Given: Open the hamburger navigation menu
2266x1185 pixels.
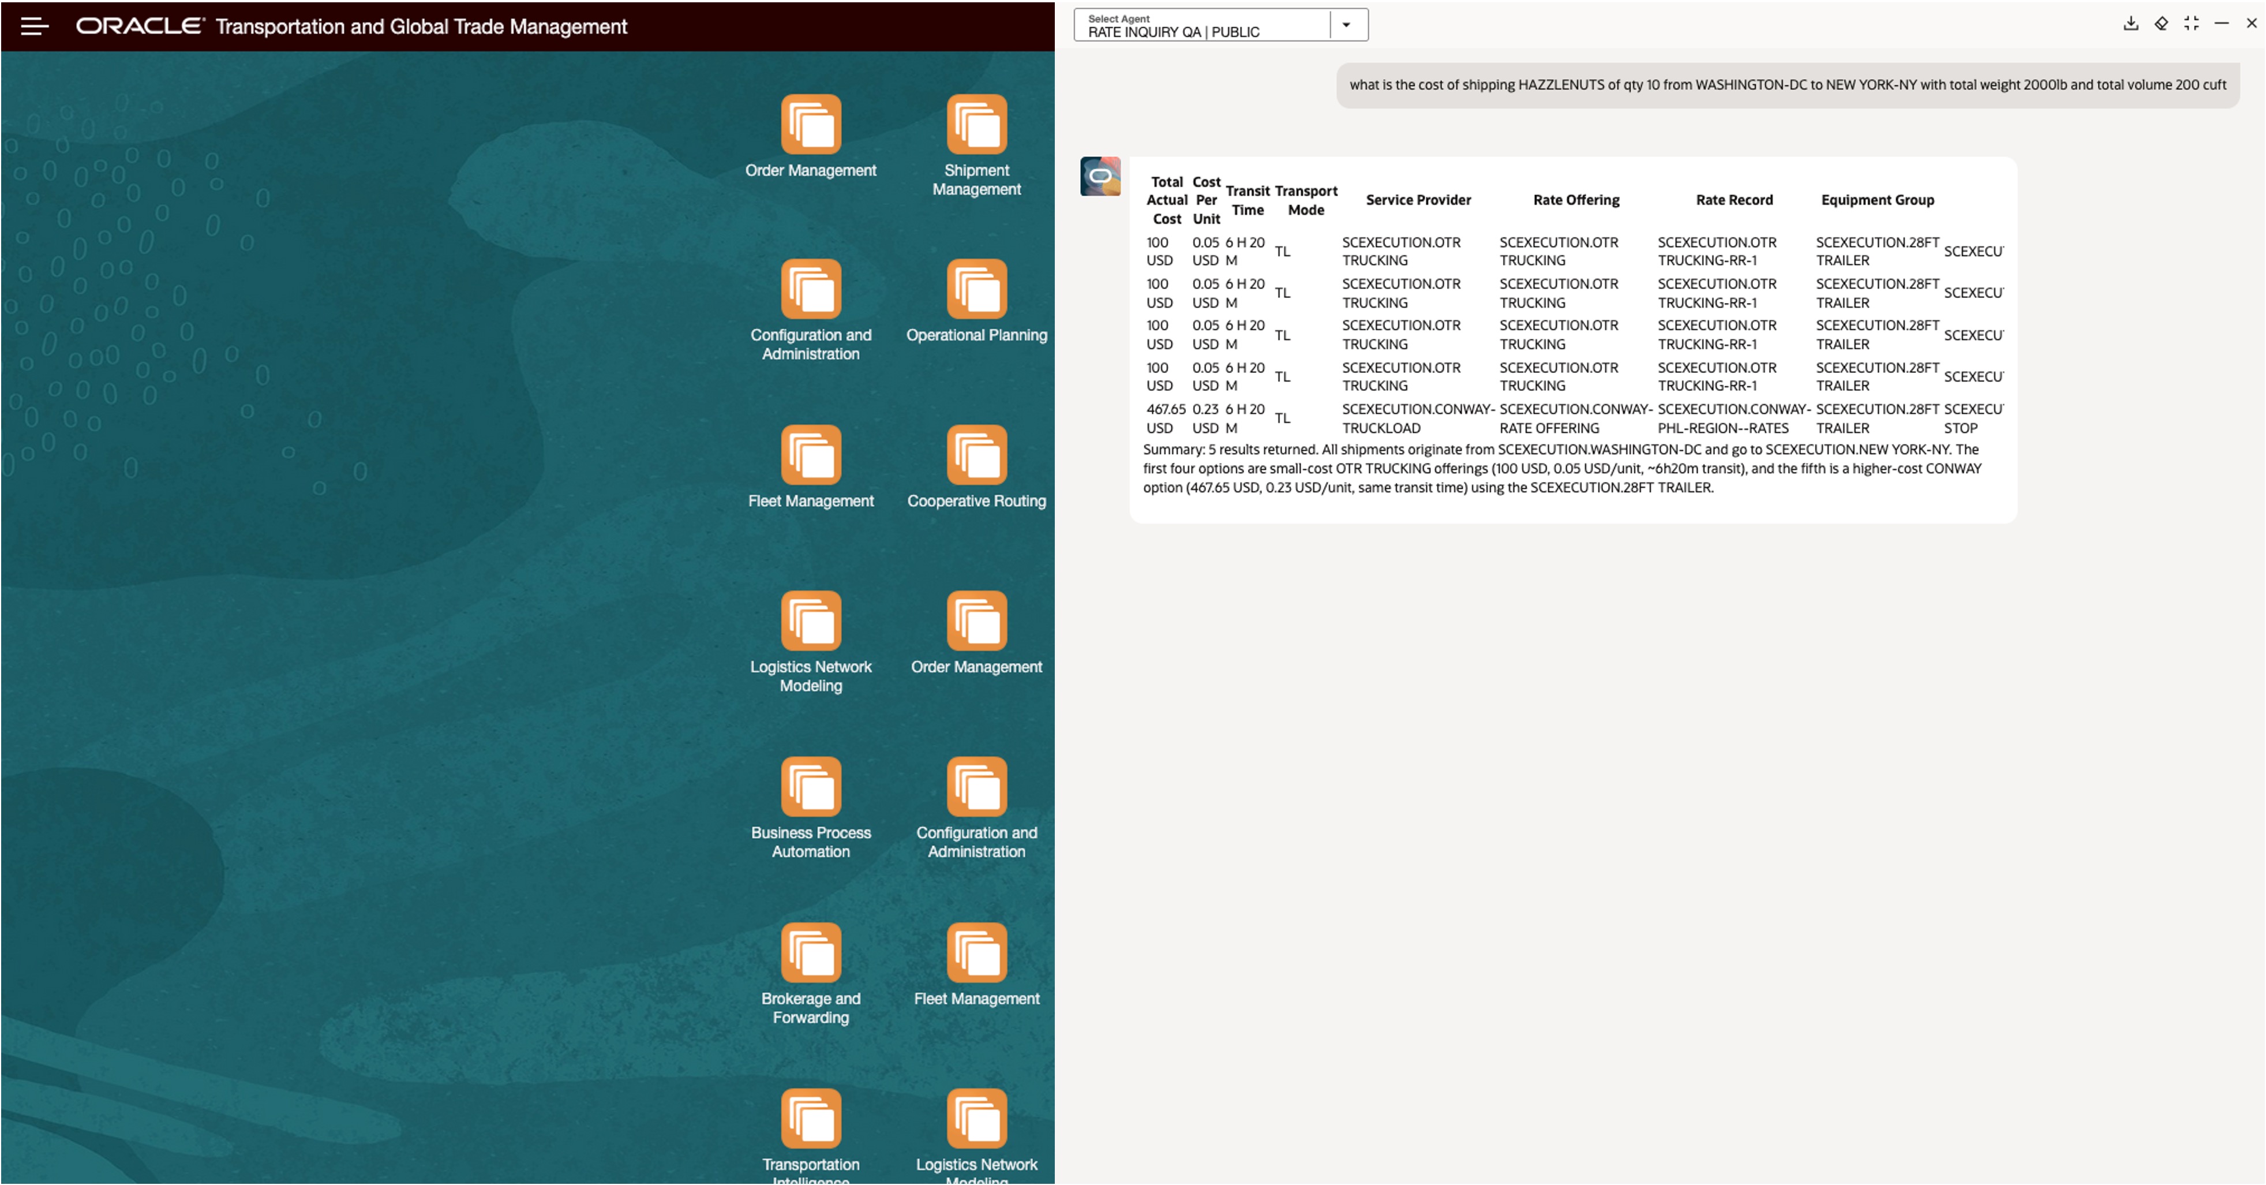Looking at the screenshot, I should point(34,27).
